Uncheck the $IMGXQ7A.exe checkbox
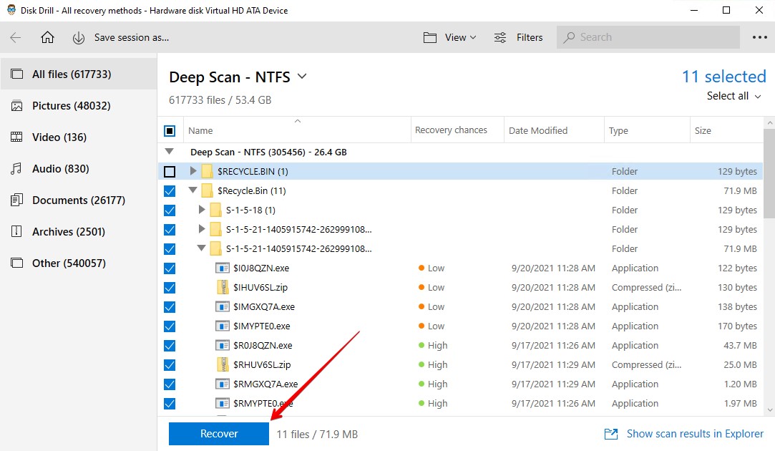 point(170,306)
